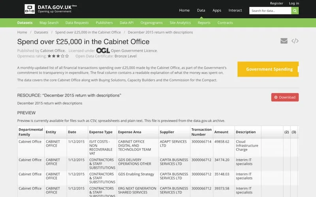Open the Interact navigation item
316x197 pixels.
pos(235,10)
